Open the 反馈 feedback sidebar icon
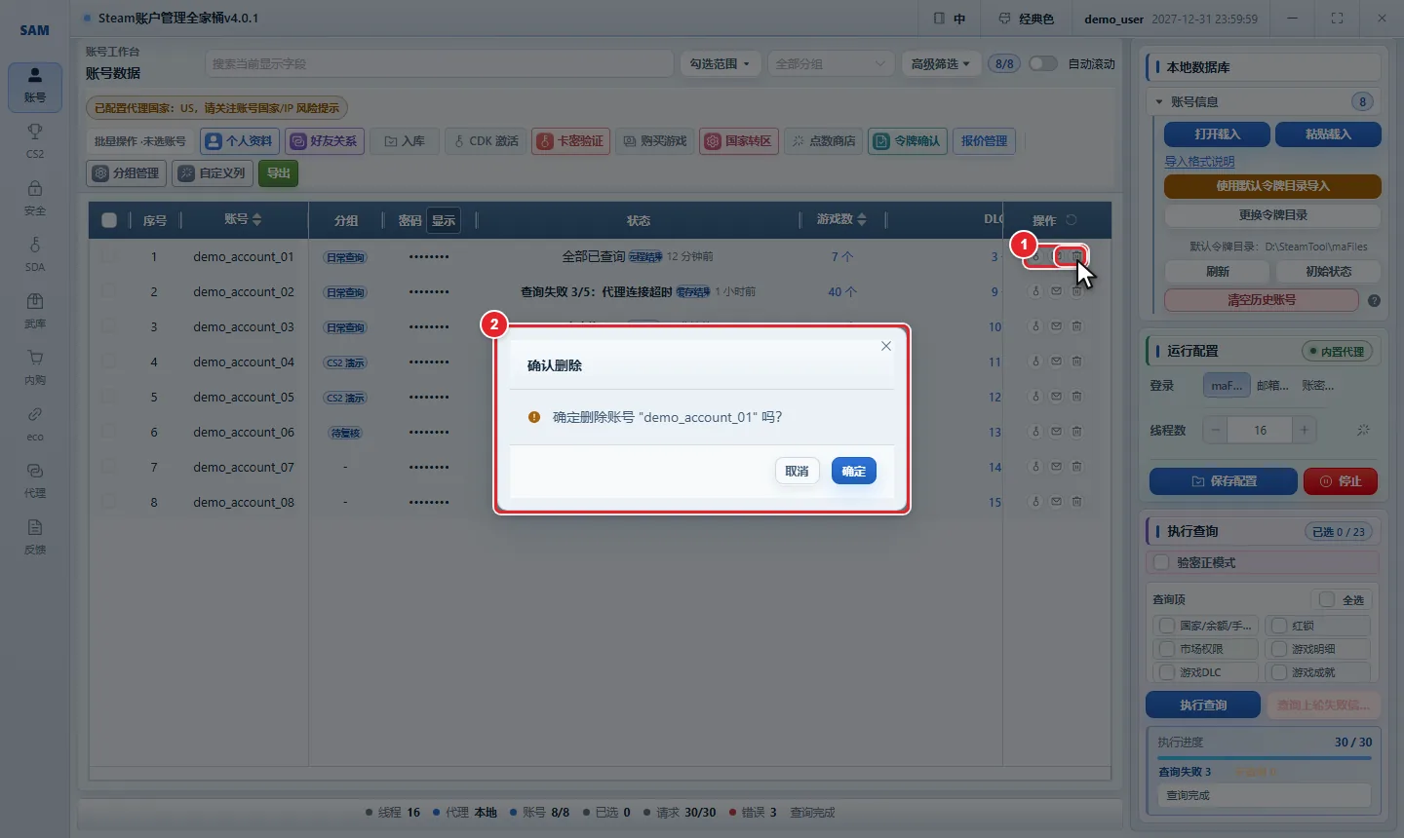Screen dimensions: 1404x838 pos(35,536)
